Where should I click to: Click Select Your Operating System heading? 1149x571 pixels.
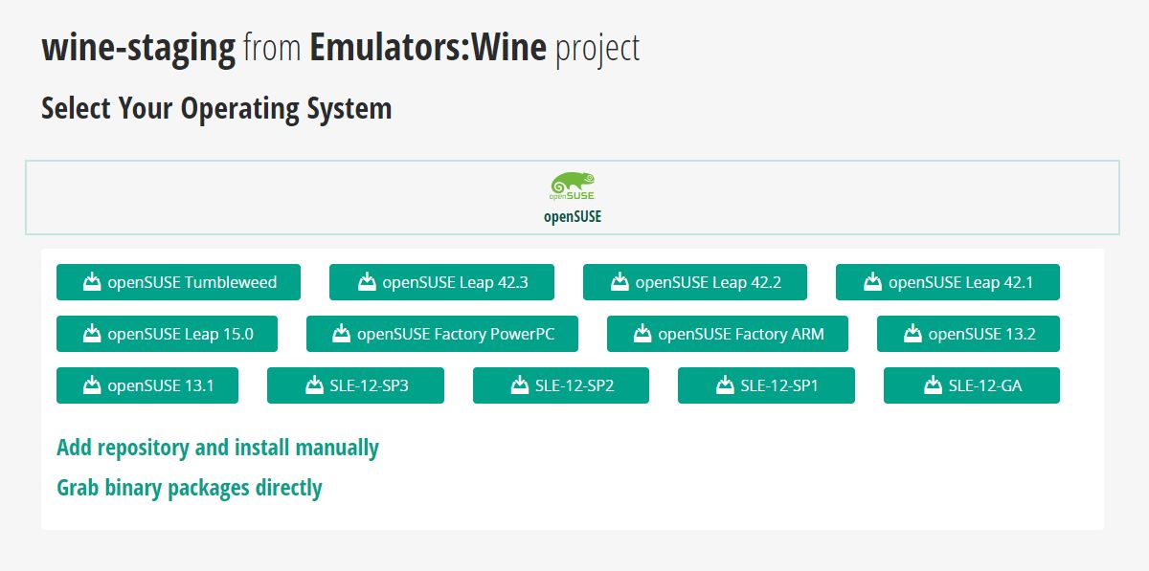tap(216, 108)
